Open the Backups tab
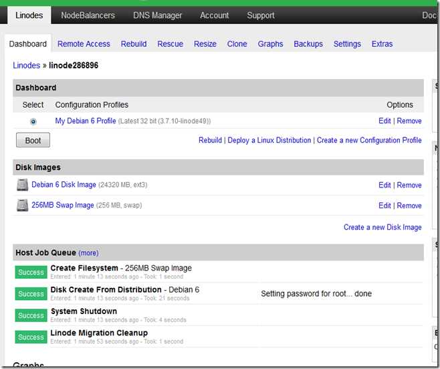The width and height of the screenshot is (440, 369). pyautogui.click(x=308, y=44)
